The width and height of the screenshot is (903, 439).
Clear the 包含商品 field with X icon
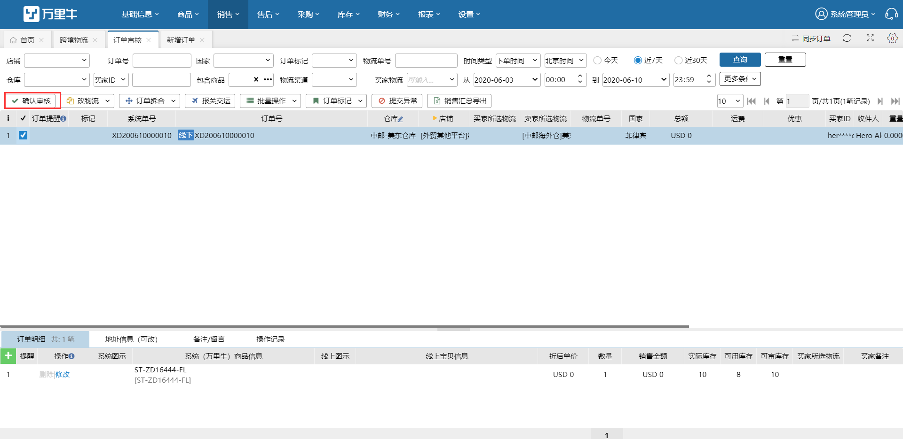256,79
